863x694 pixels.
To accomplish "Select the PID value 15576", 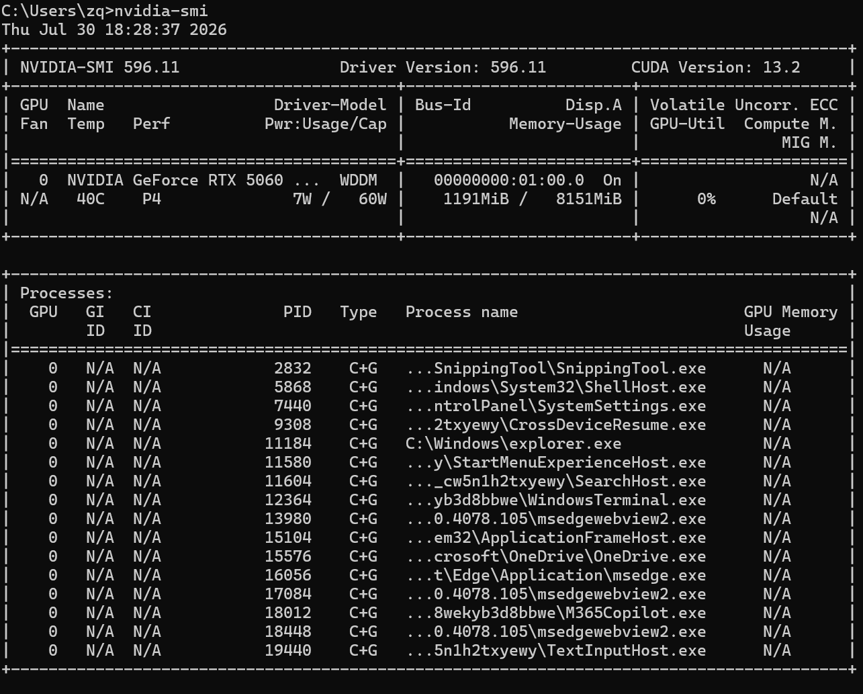I will pos(288,556).
